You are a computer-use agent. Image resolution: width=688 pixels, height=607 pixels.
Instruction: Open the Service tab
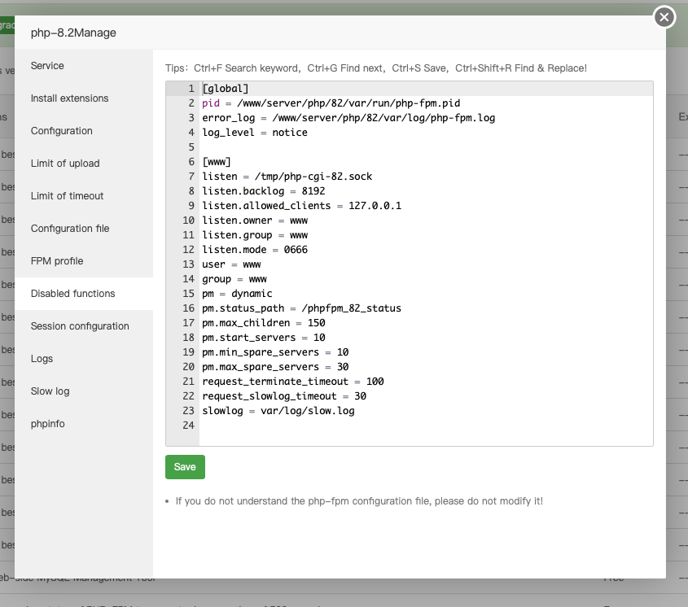[47, 66]
